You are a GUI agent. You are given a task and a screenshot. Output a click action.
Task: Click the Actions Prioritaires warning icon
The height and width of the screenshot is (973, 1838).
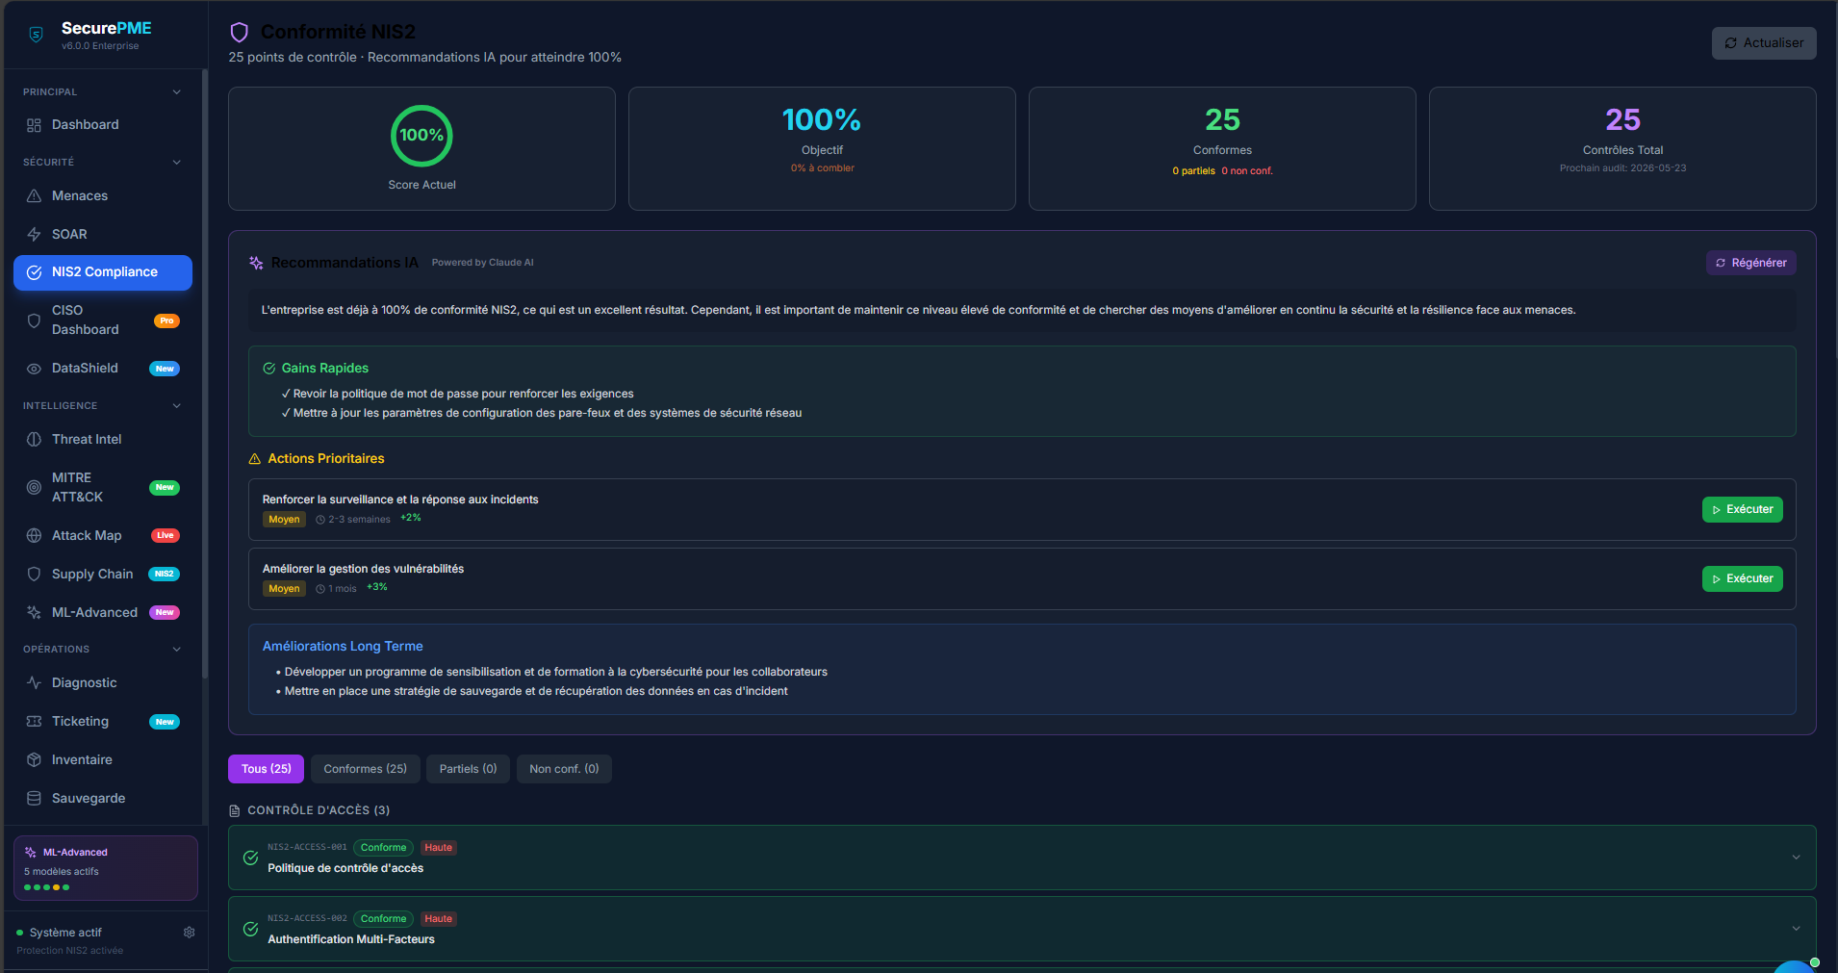[255, 459]
